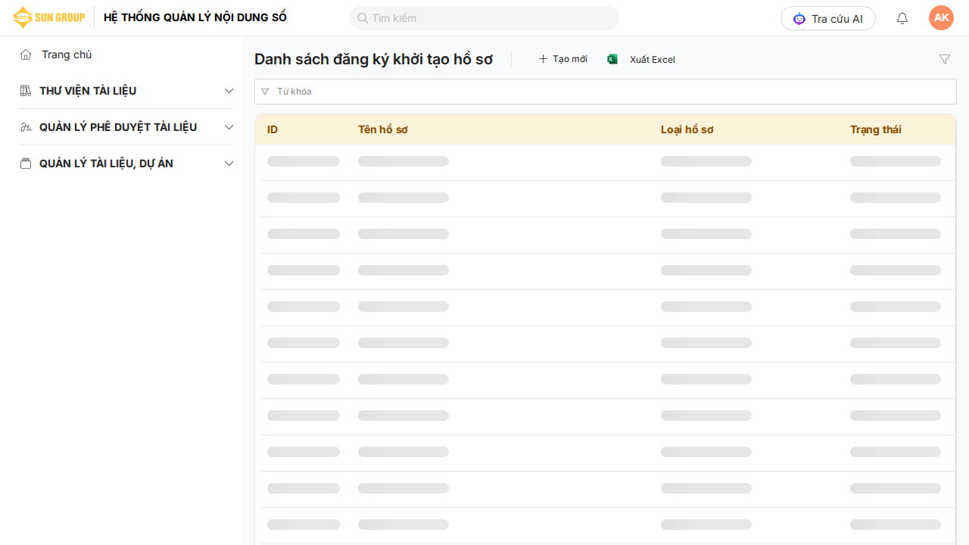Click the Tra cứu AI button

tap(828, 18)
